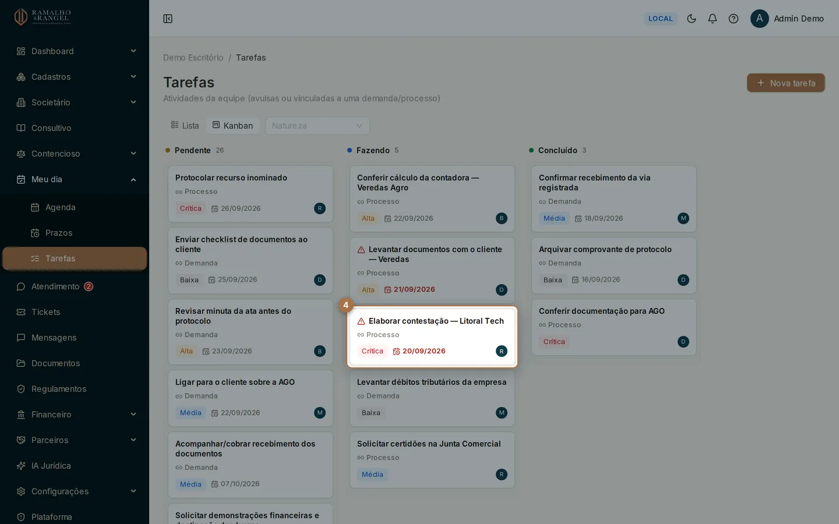Open the Admin Demo avatar menu
Image resolution: width=839 pixels, height=524 pixels.
click(787, 19)
